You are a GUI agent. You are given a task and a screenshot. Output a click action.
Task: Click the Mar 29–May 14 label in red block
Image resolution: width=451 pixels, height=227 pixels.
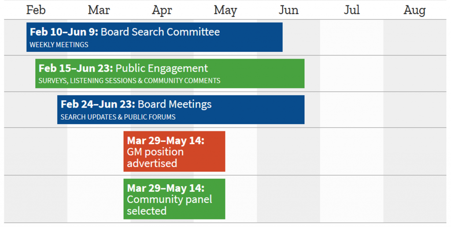coord(166,140)
